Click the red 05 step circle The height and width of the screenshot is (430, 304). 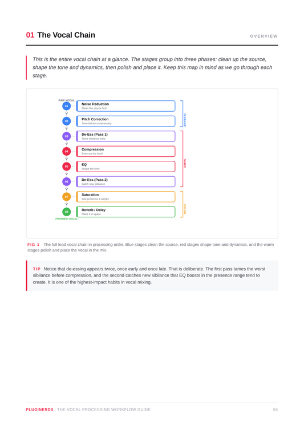(66, 167)
